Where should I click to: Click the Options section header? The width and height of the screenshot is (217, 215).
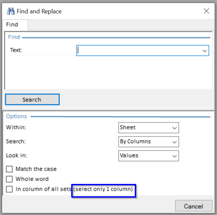pyautogui.click(x=16, y=116)
